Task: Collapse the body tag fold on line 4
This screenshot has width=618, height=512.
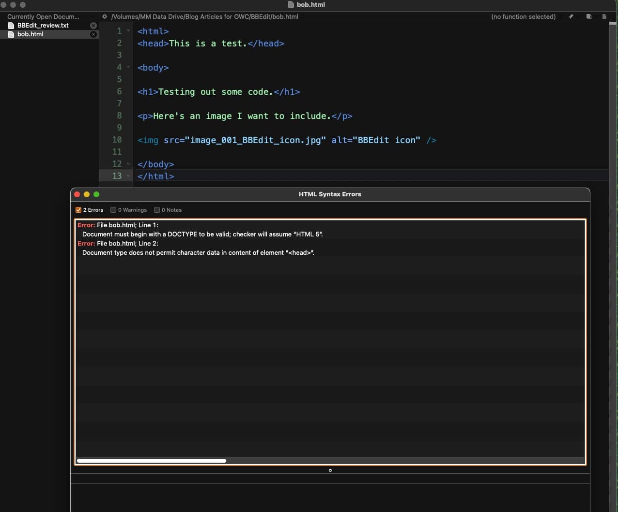Action: [128, 67]
